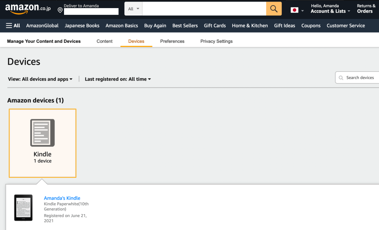Open Customer Service from navigation bar
Image resolution: width=379 pixels, height=230 pixels.
(346, 25)
